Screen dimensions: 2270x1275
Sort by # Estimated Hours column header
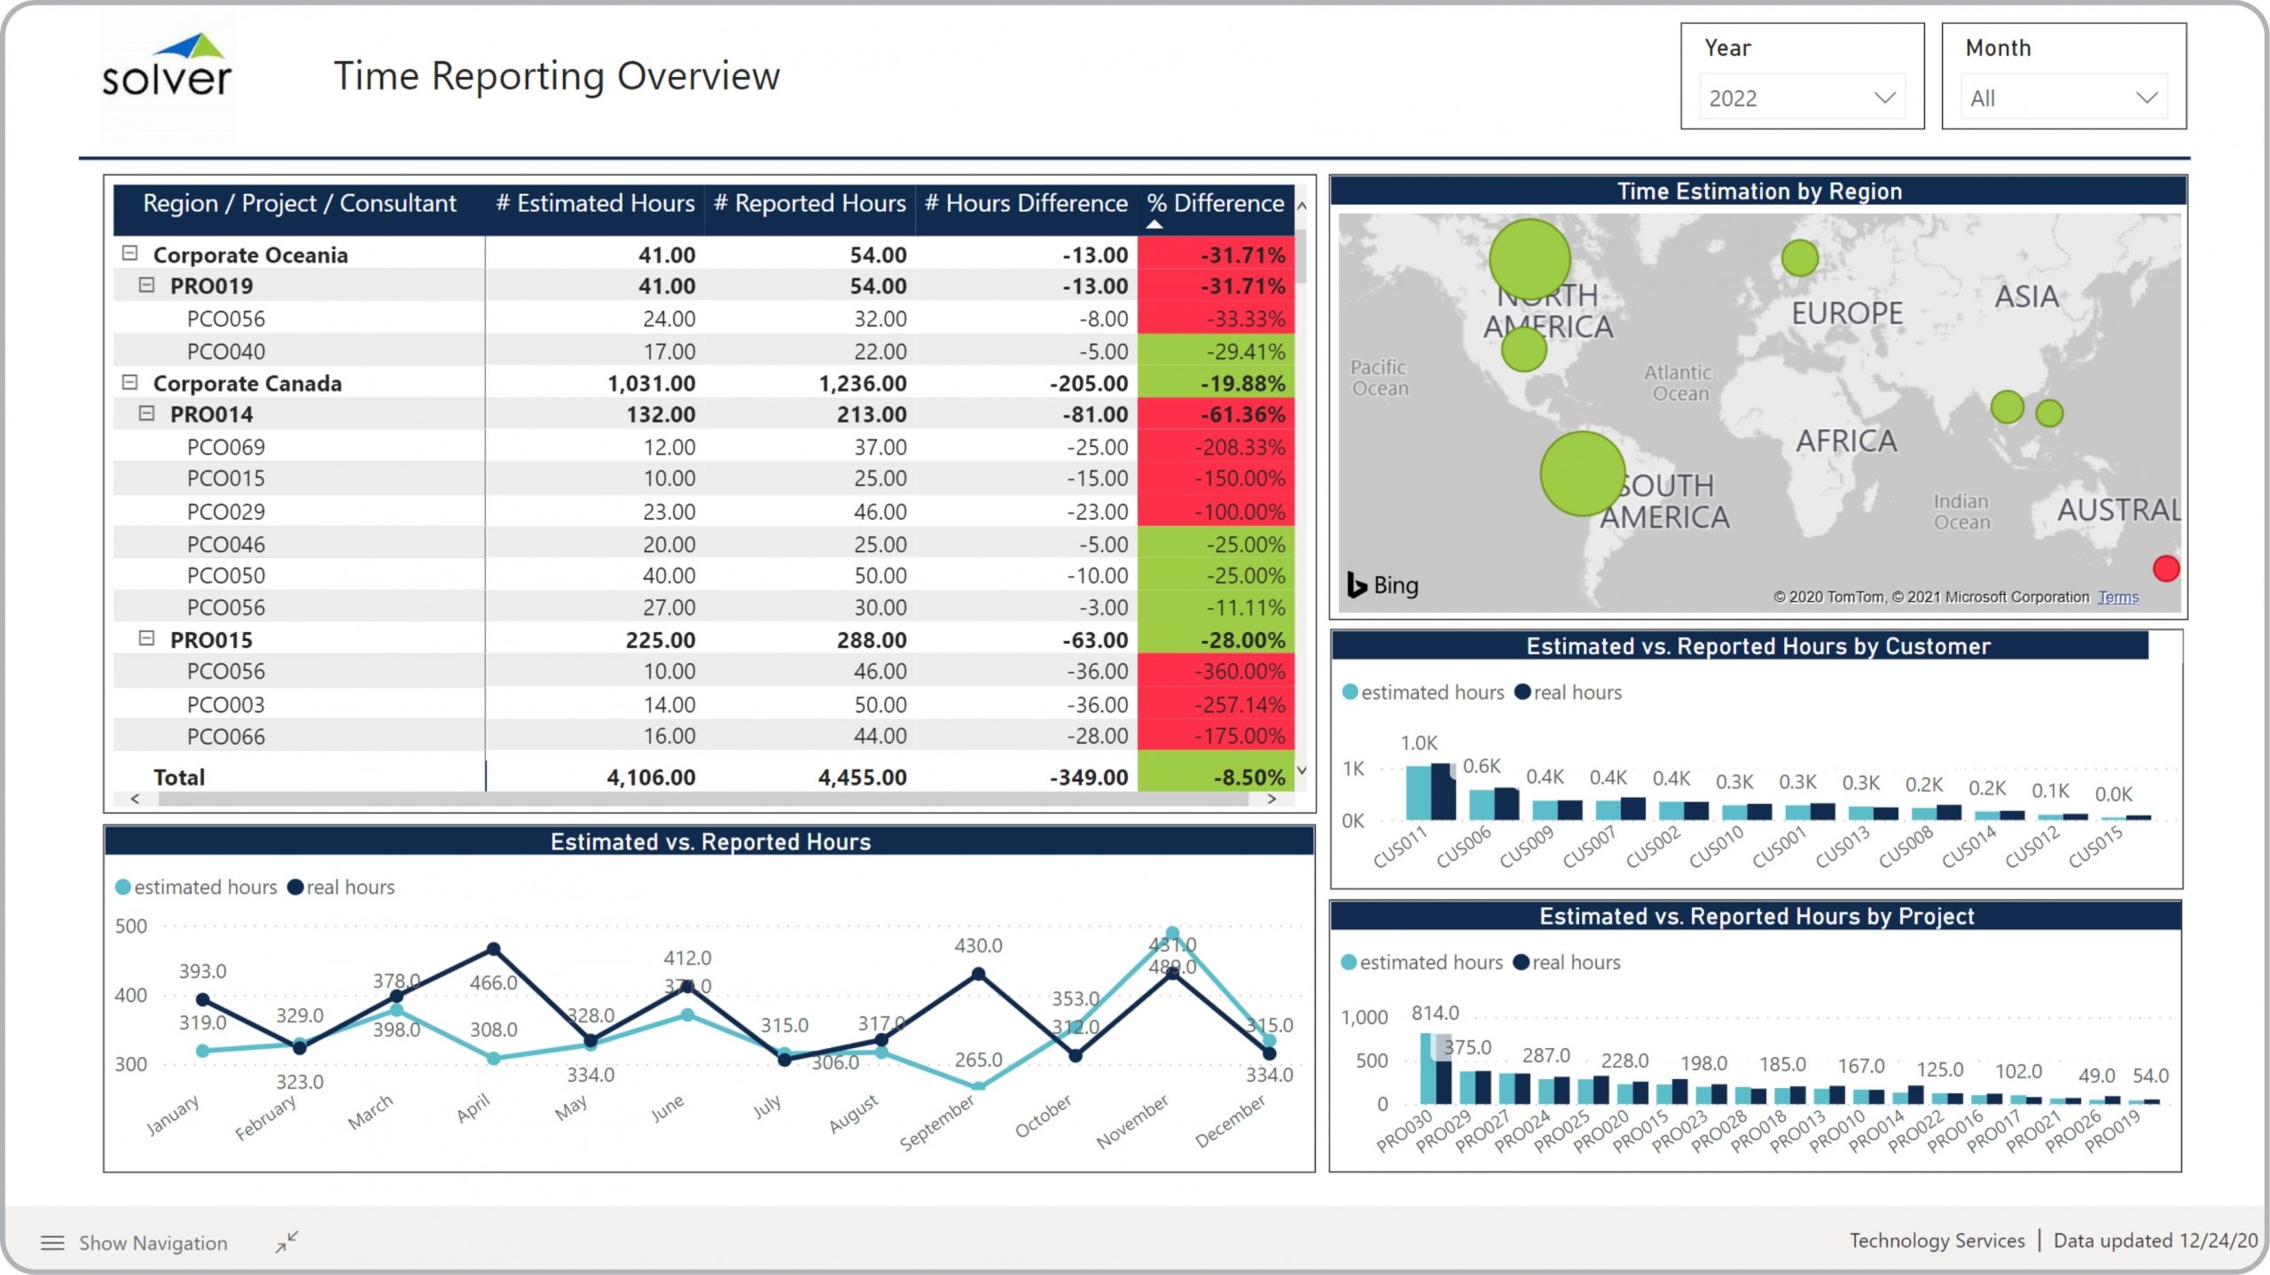(594, 204)
